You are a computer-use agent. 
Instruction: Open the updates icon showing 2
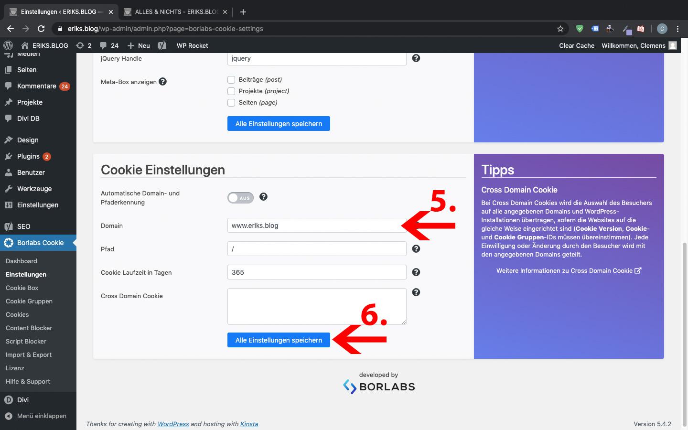[x=84, y=45]
